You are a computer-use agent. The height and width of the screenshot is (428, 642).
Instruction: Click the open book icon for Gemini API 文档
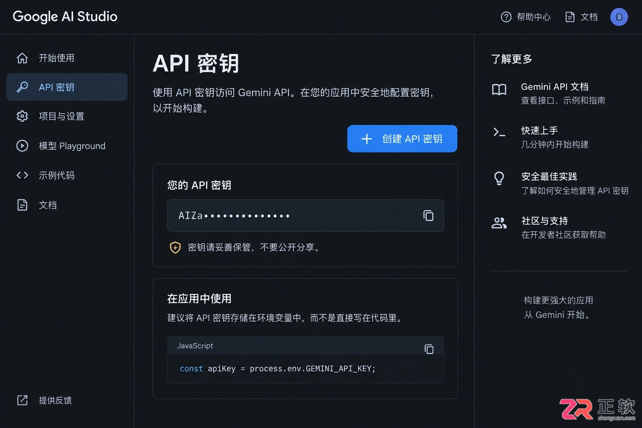coord(499,90)
